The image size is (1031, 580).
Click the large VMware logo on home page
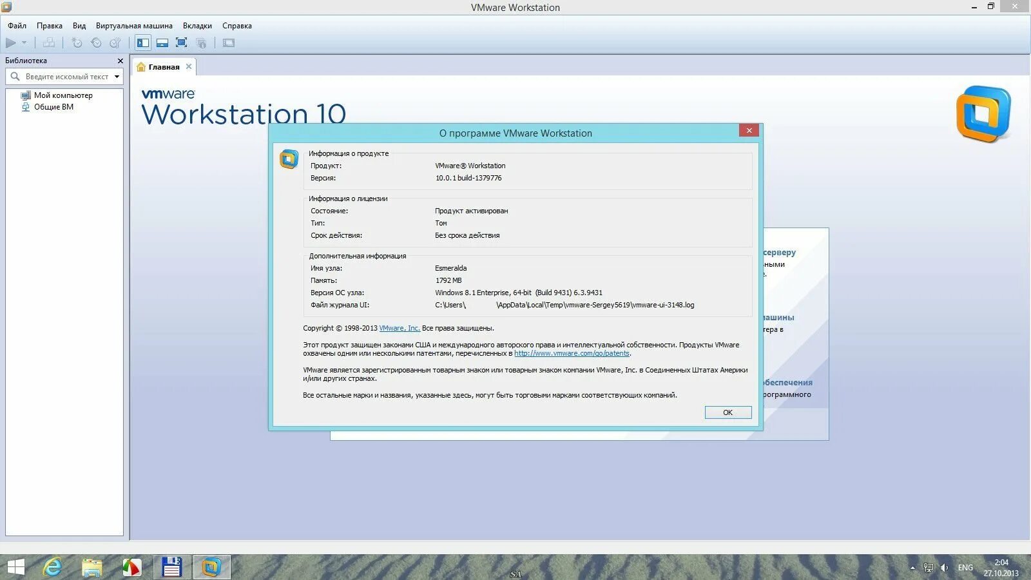(983, 114)
